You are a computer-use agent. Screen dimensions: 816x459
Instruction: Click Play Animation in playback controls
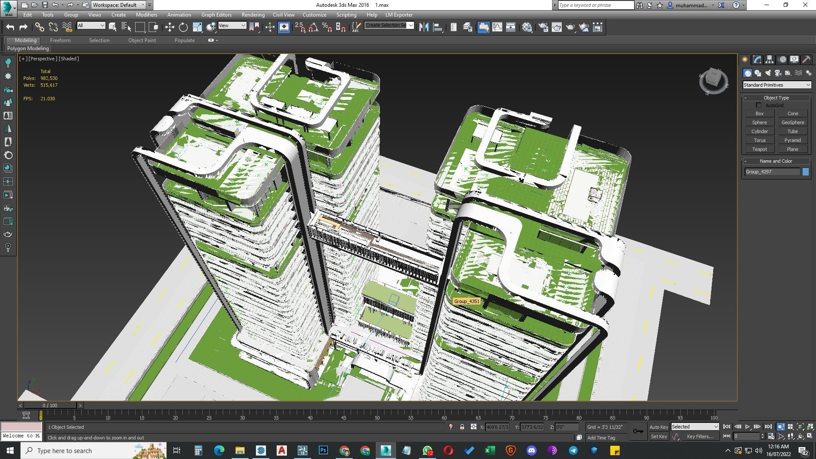[748, 427]
